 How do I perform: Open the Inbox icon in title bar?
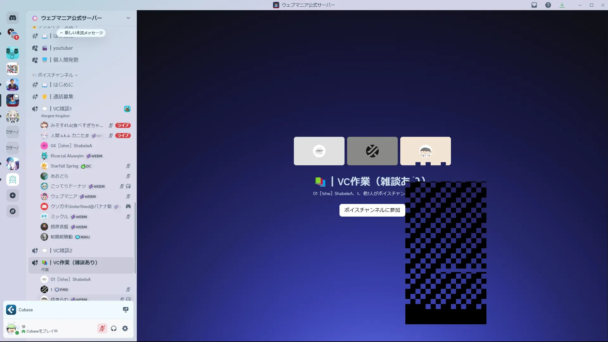pyautogui.click(x=534, y=5)
